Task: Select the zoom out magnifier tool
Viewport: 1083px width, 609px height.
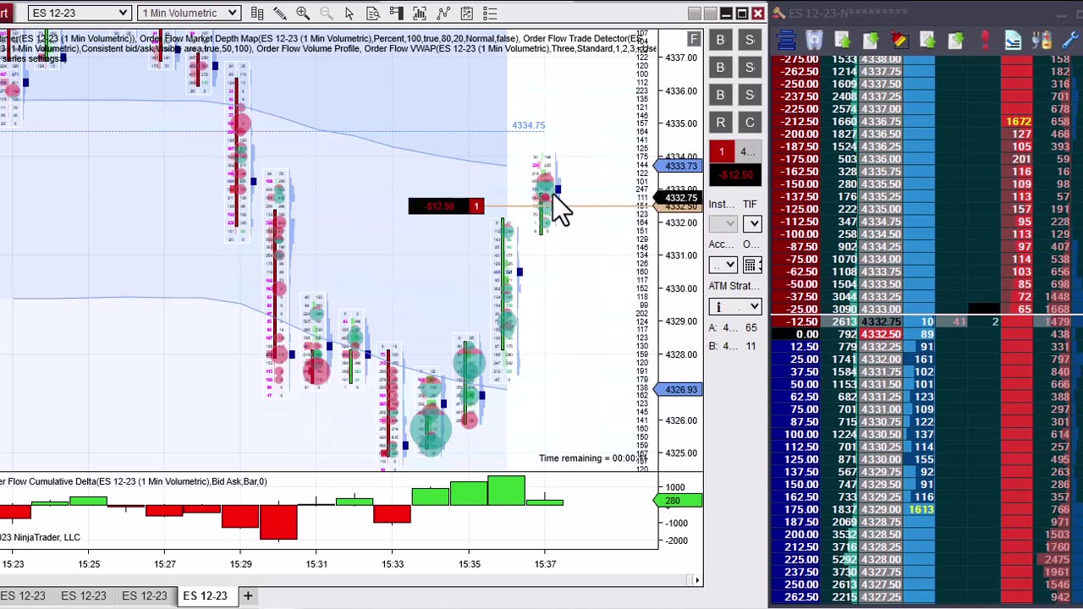Action: [x=326, y=13]
